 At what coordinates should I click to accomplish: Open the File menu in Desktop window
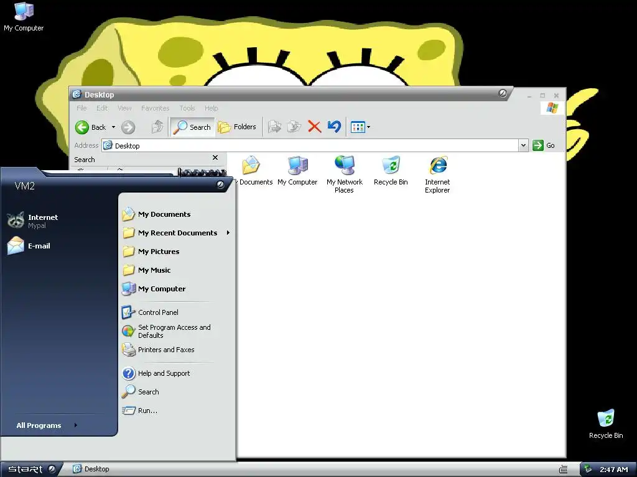pyautogui.click(x=81, y=108)
